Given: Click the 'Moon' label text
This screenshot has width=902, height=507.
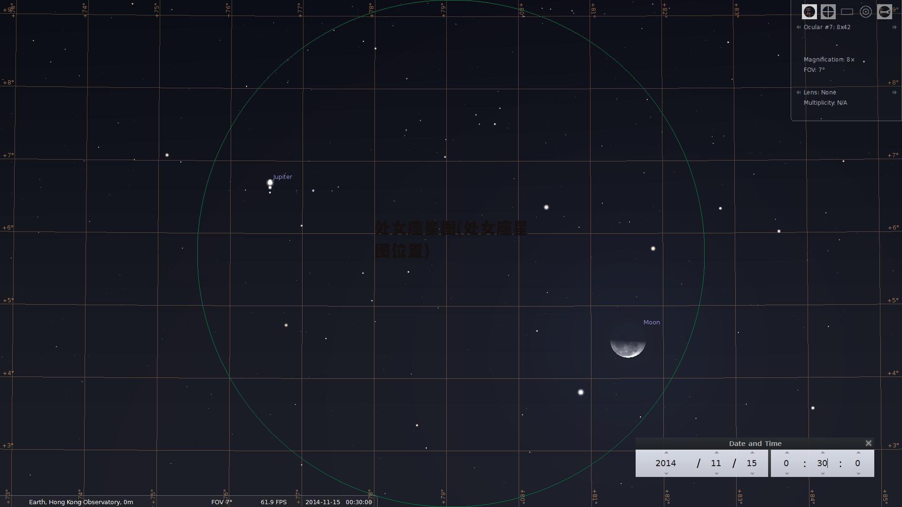Looking at the screenshot, I should coord(652,323).
